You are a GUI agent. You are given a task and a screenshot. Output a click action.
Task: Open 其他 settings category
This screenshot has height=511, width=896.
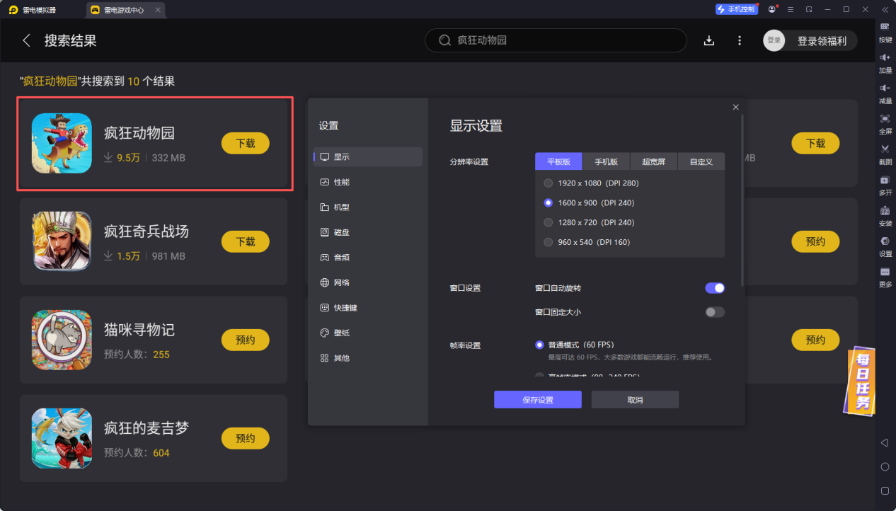tap(368, 358)
